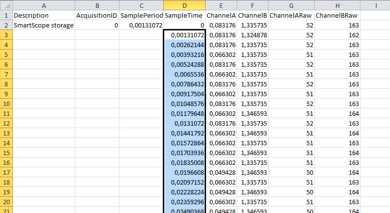Viewport: 390px width, 213px height.
Task: Click the ChannelARaw header cell
Action: (x=292, y=15)
